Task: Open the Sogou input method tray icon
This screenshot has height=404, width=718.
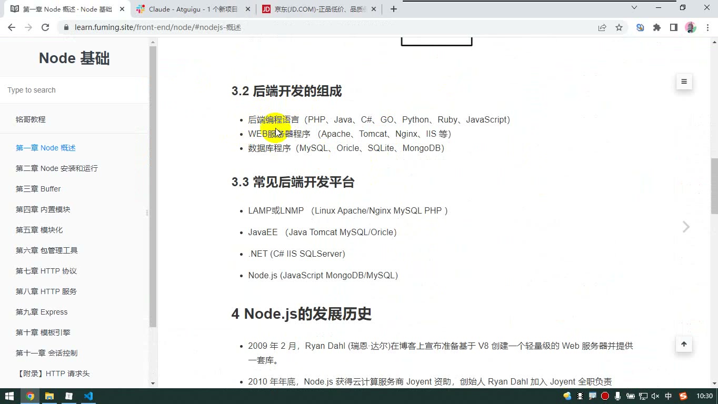Action: (683, 396)
